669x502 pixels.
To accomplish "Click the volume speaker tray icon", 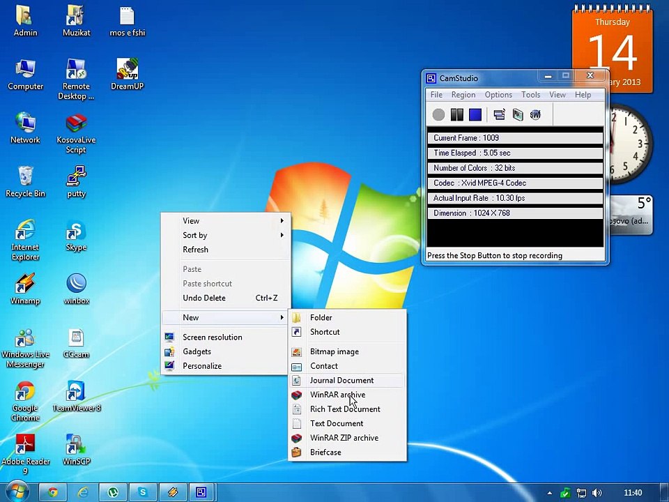I will click(597, 493).
